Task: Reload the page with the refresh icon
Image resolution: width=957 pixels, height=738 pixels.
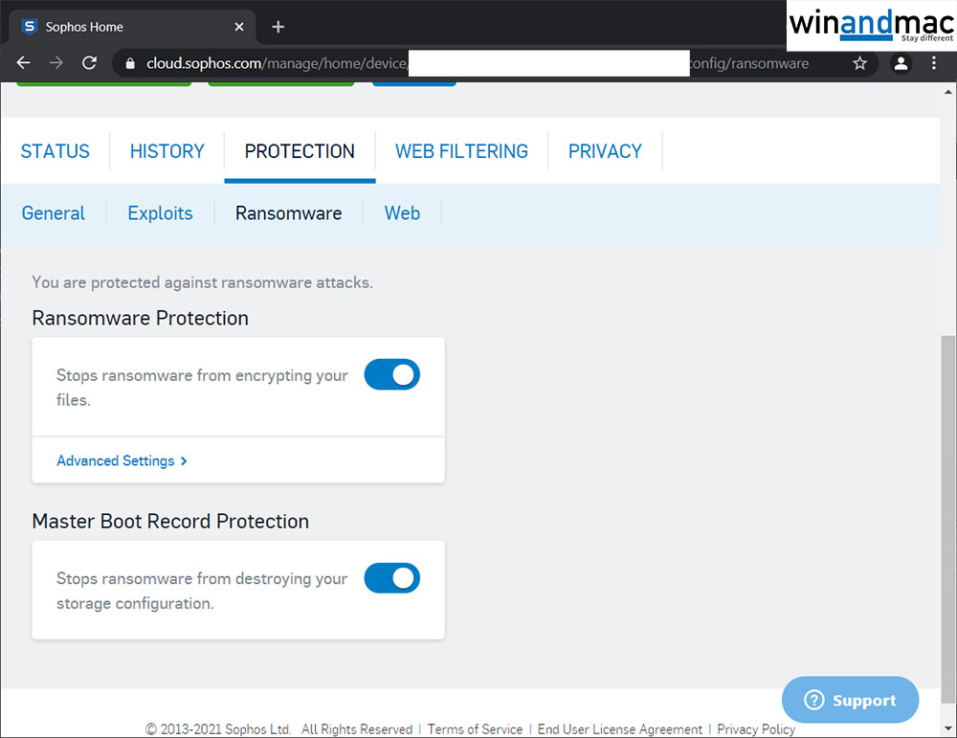Action: [89, 63]
